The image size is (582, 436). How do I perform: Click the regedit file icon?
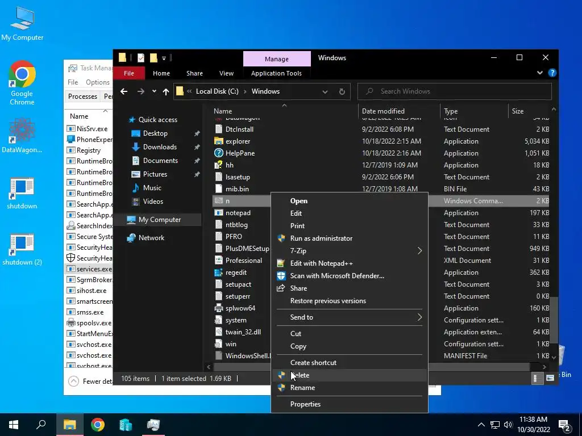pos(219,272)
